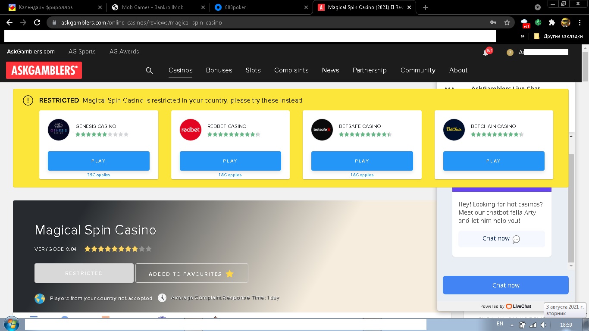Switch to Mob Games - BankrollMob tab

pos(157,7)
